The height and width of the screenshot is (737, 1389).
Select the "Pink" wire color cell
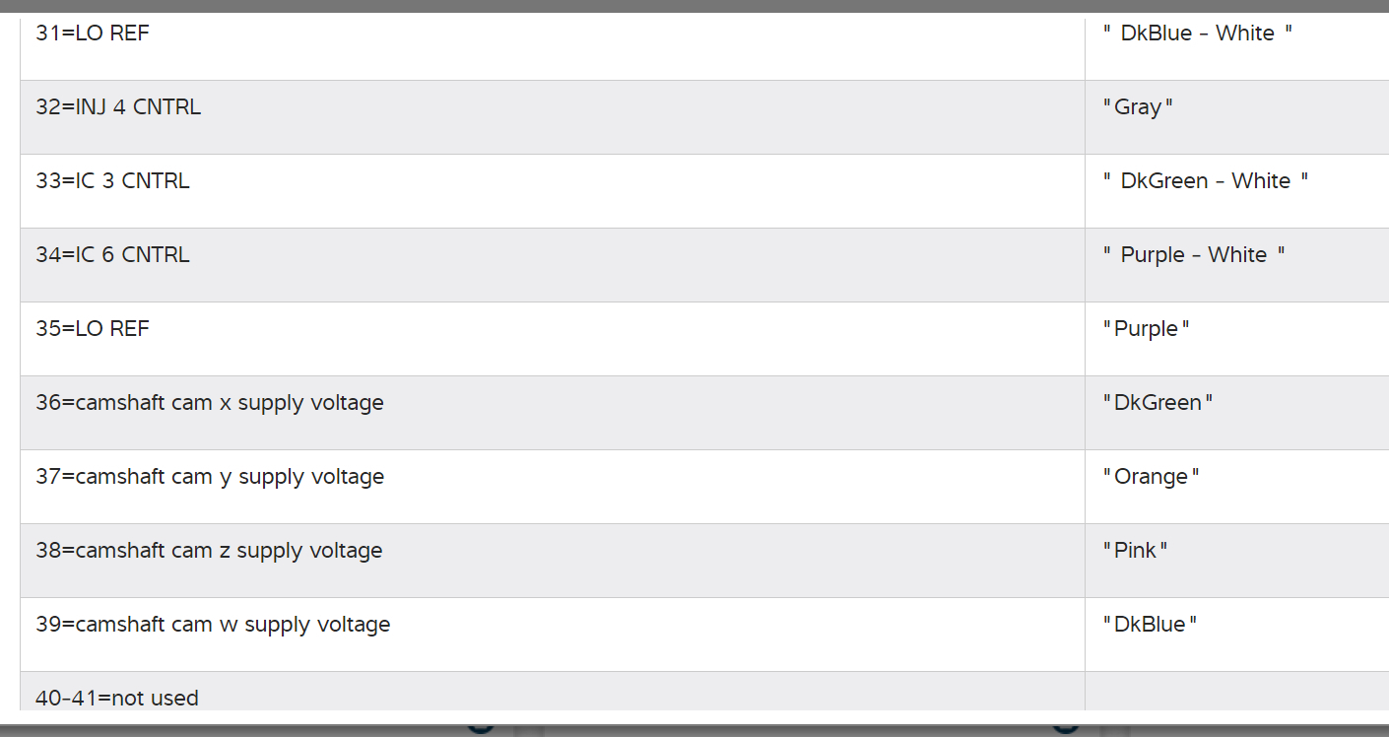(1135, 551)
